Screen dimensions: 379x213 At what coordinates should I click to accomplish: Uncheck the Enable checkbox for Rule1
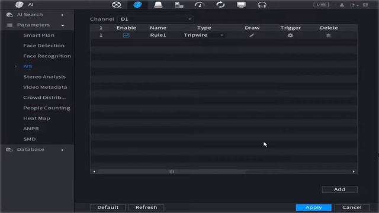126,35
